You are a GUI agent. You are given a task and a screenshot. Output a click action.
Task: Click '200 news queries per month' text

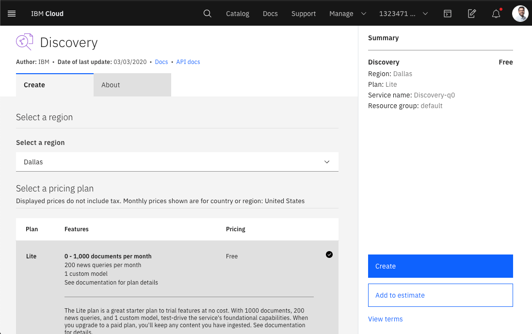103,265
